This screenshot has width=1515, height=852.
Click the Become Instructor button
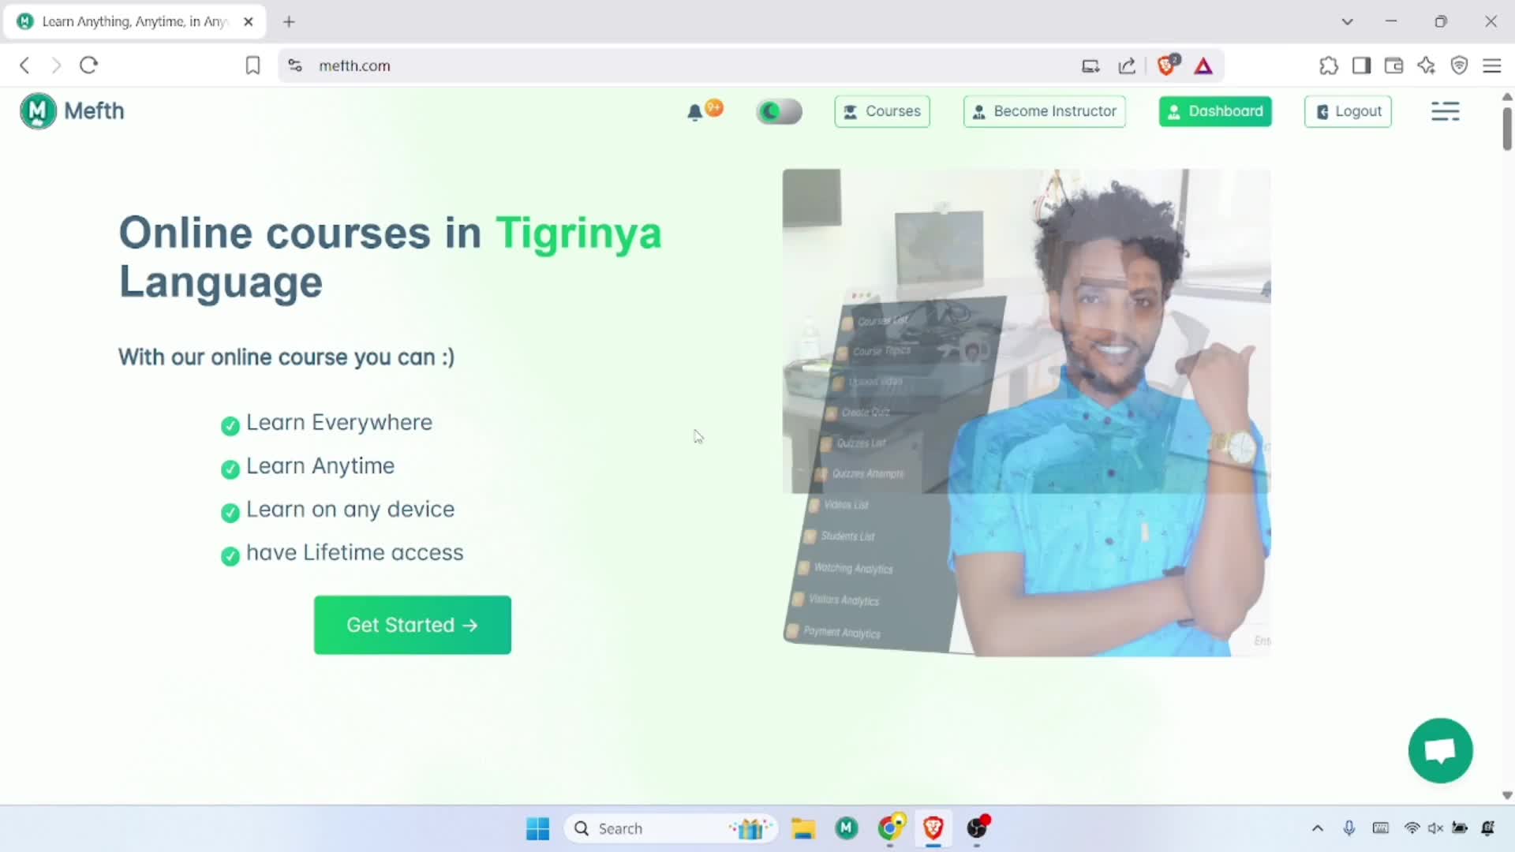[1044, 111]
